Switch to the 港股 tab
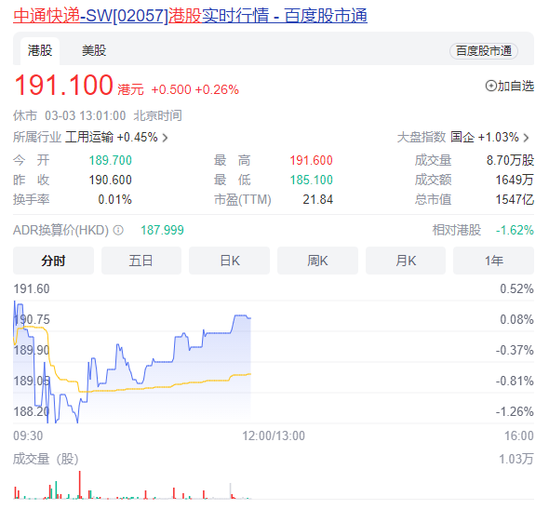 click(x=40, y=51)
